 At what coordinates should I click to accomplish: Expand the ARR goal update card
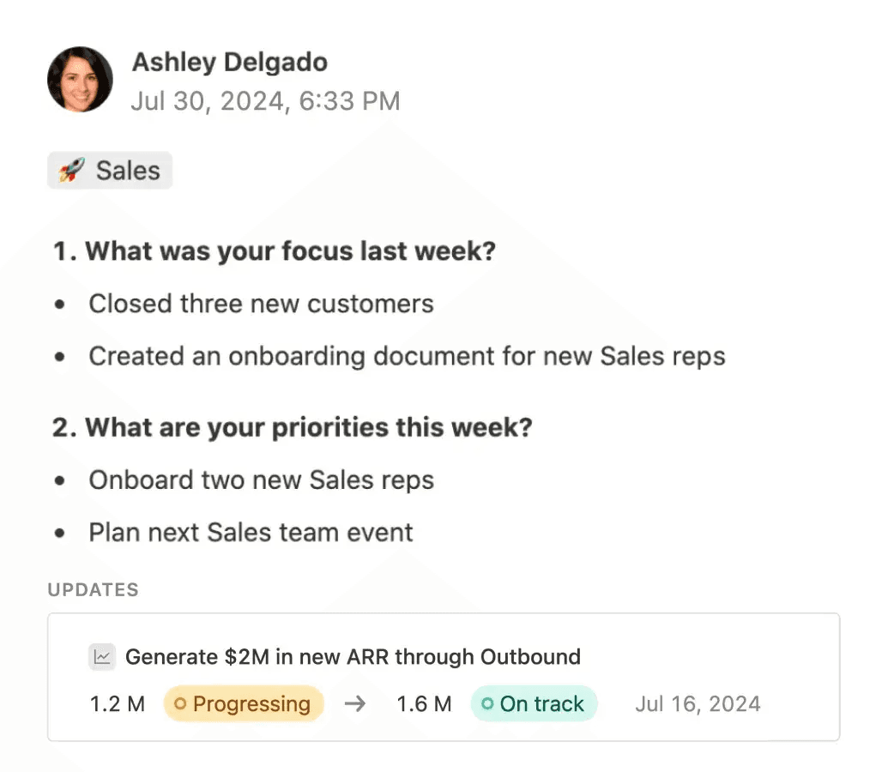point(443,676)
